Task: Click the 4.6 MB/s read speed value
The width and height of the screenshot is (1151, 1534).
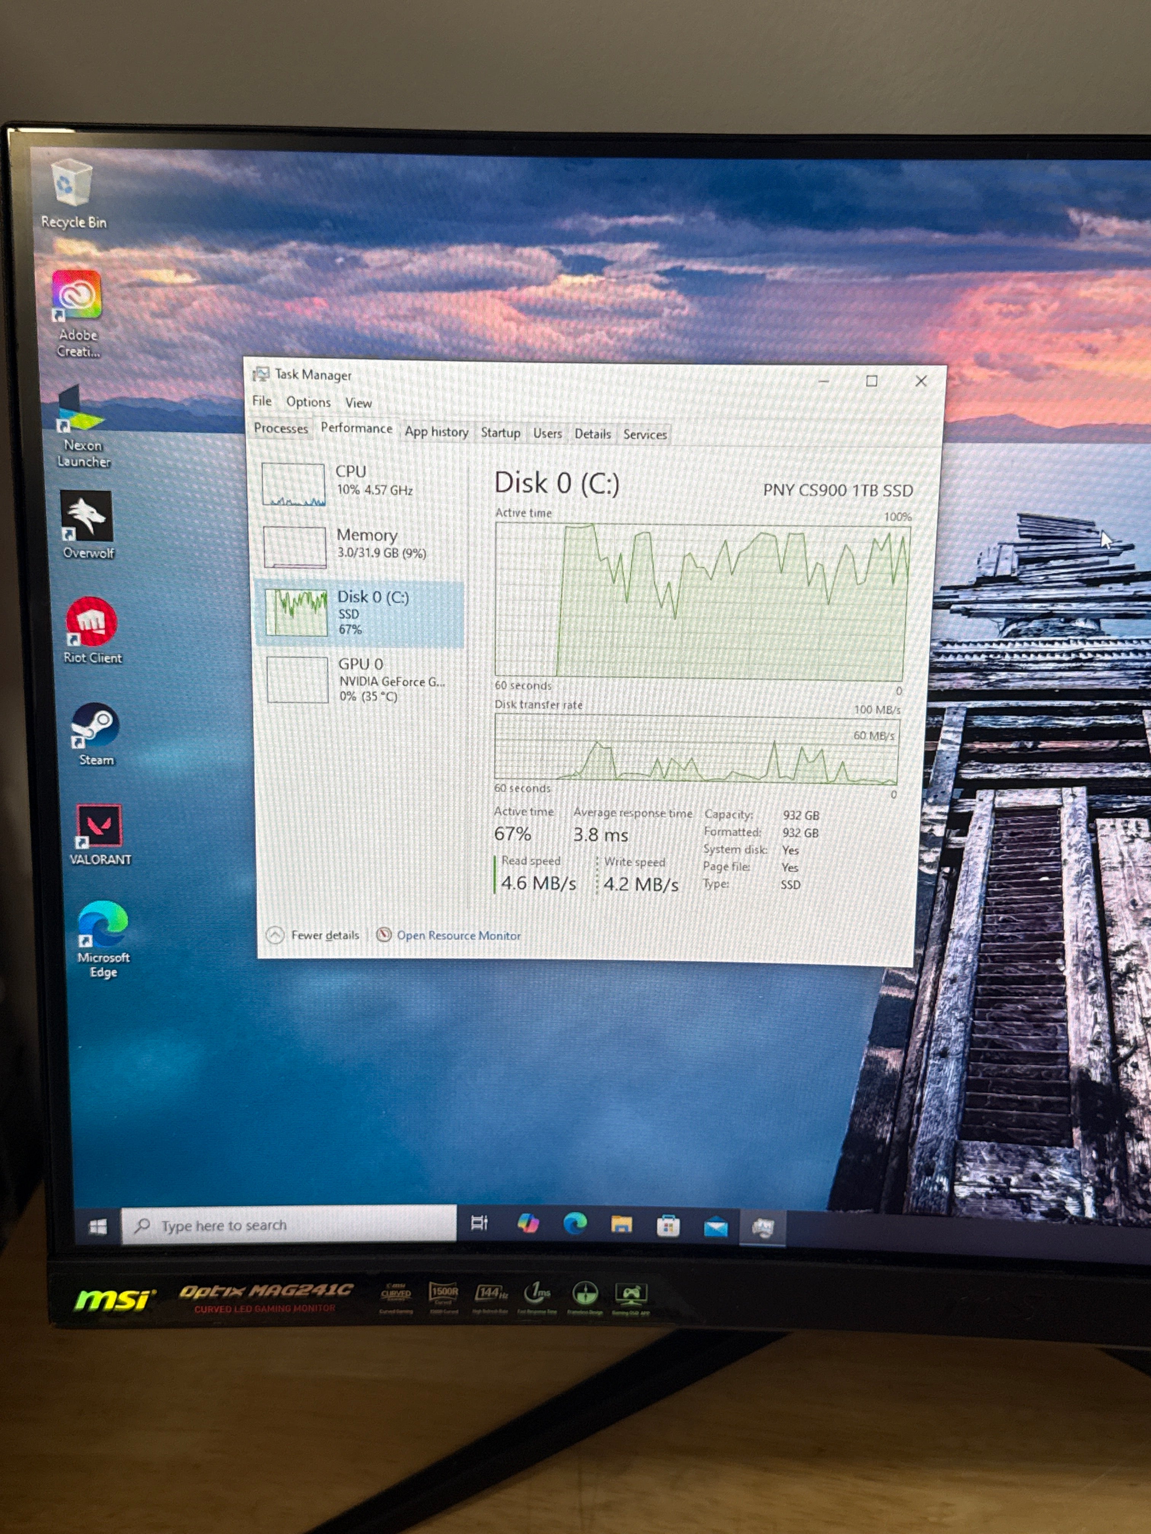Action: point(538,883)
